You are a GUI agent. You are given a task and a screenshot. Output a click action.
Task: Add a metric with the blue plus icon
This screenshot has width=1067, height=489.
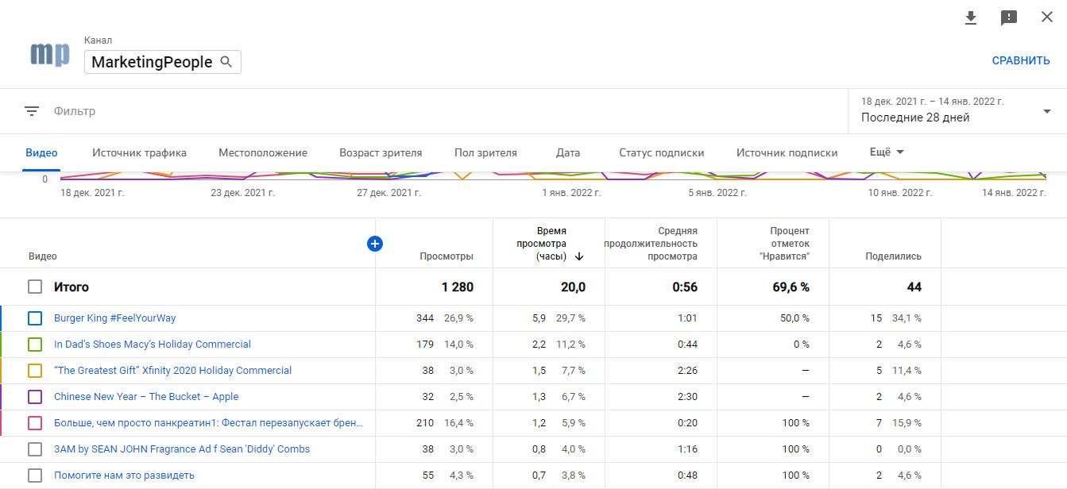click(375, 244)
